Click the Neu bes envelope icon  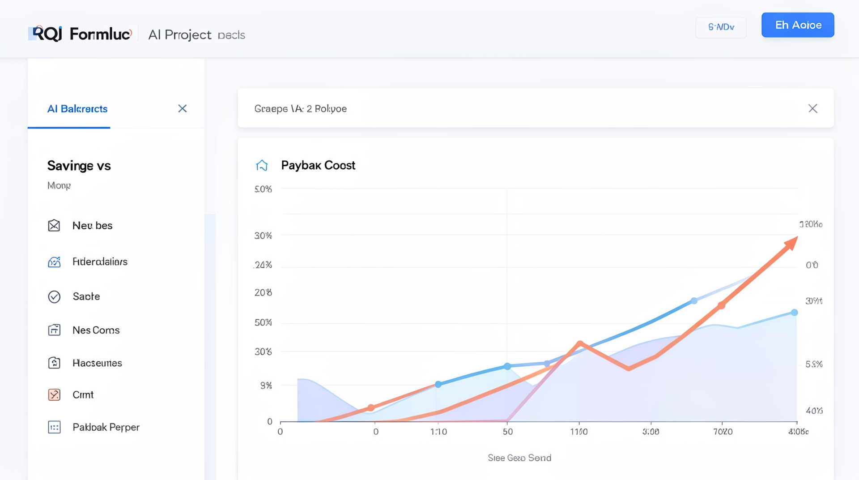pos(54,226)
